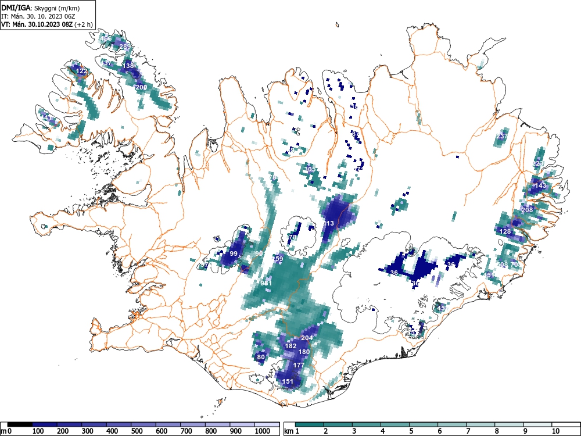Click the map value 223
The image size is (581, 436).
537,163
